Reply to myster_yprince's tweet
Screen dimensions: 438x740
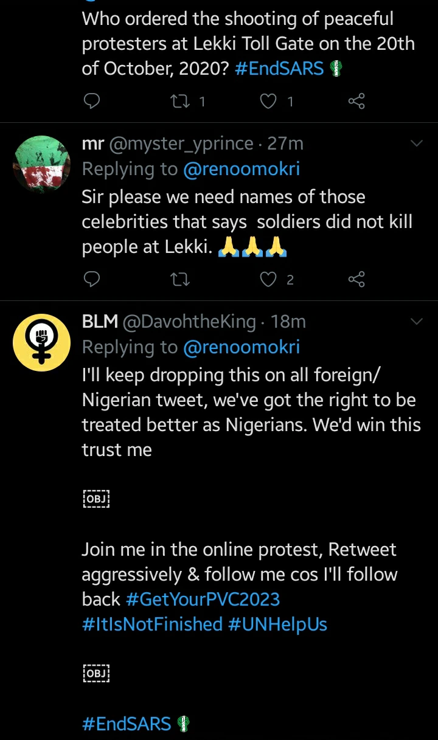[91, 279]
